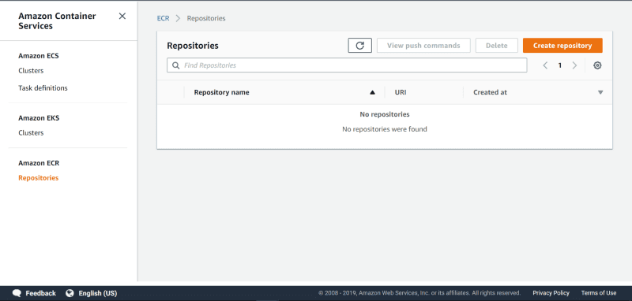The width and height of the screenshot is (632, 301).
Task: Go to the next page of repositories
Action: pyautogui.click(x=575, y=65)
